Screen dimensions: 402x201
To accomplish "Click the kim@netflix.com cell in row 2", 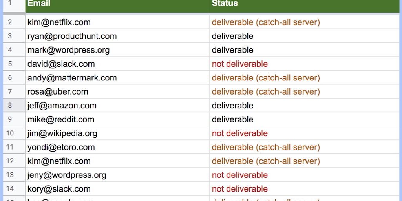I will click(x=117, y=22).
